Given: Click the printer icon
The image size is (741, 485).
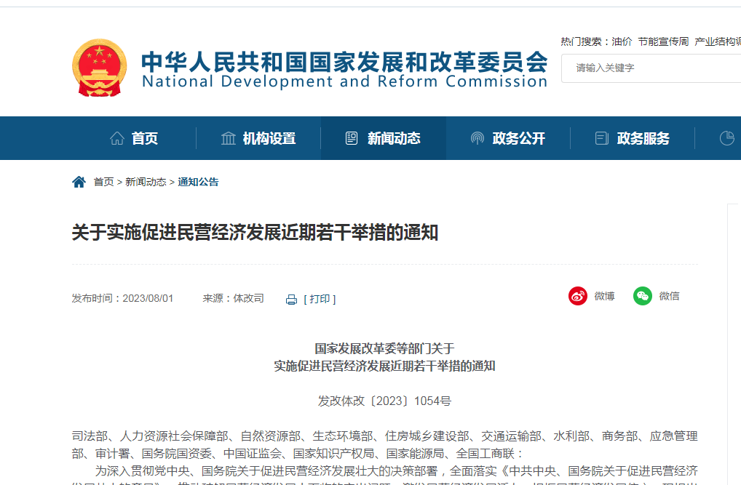Looking at the screenshot, I should pos(291,300).
